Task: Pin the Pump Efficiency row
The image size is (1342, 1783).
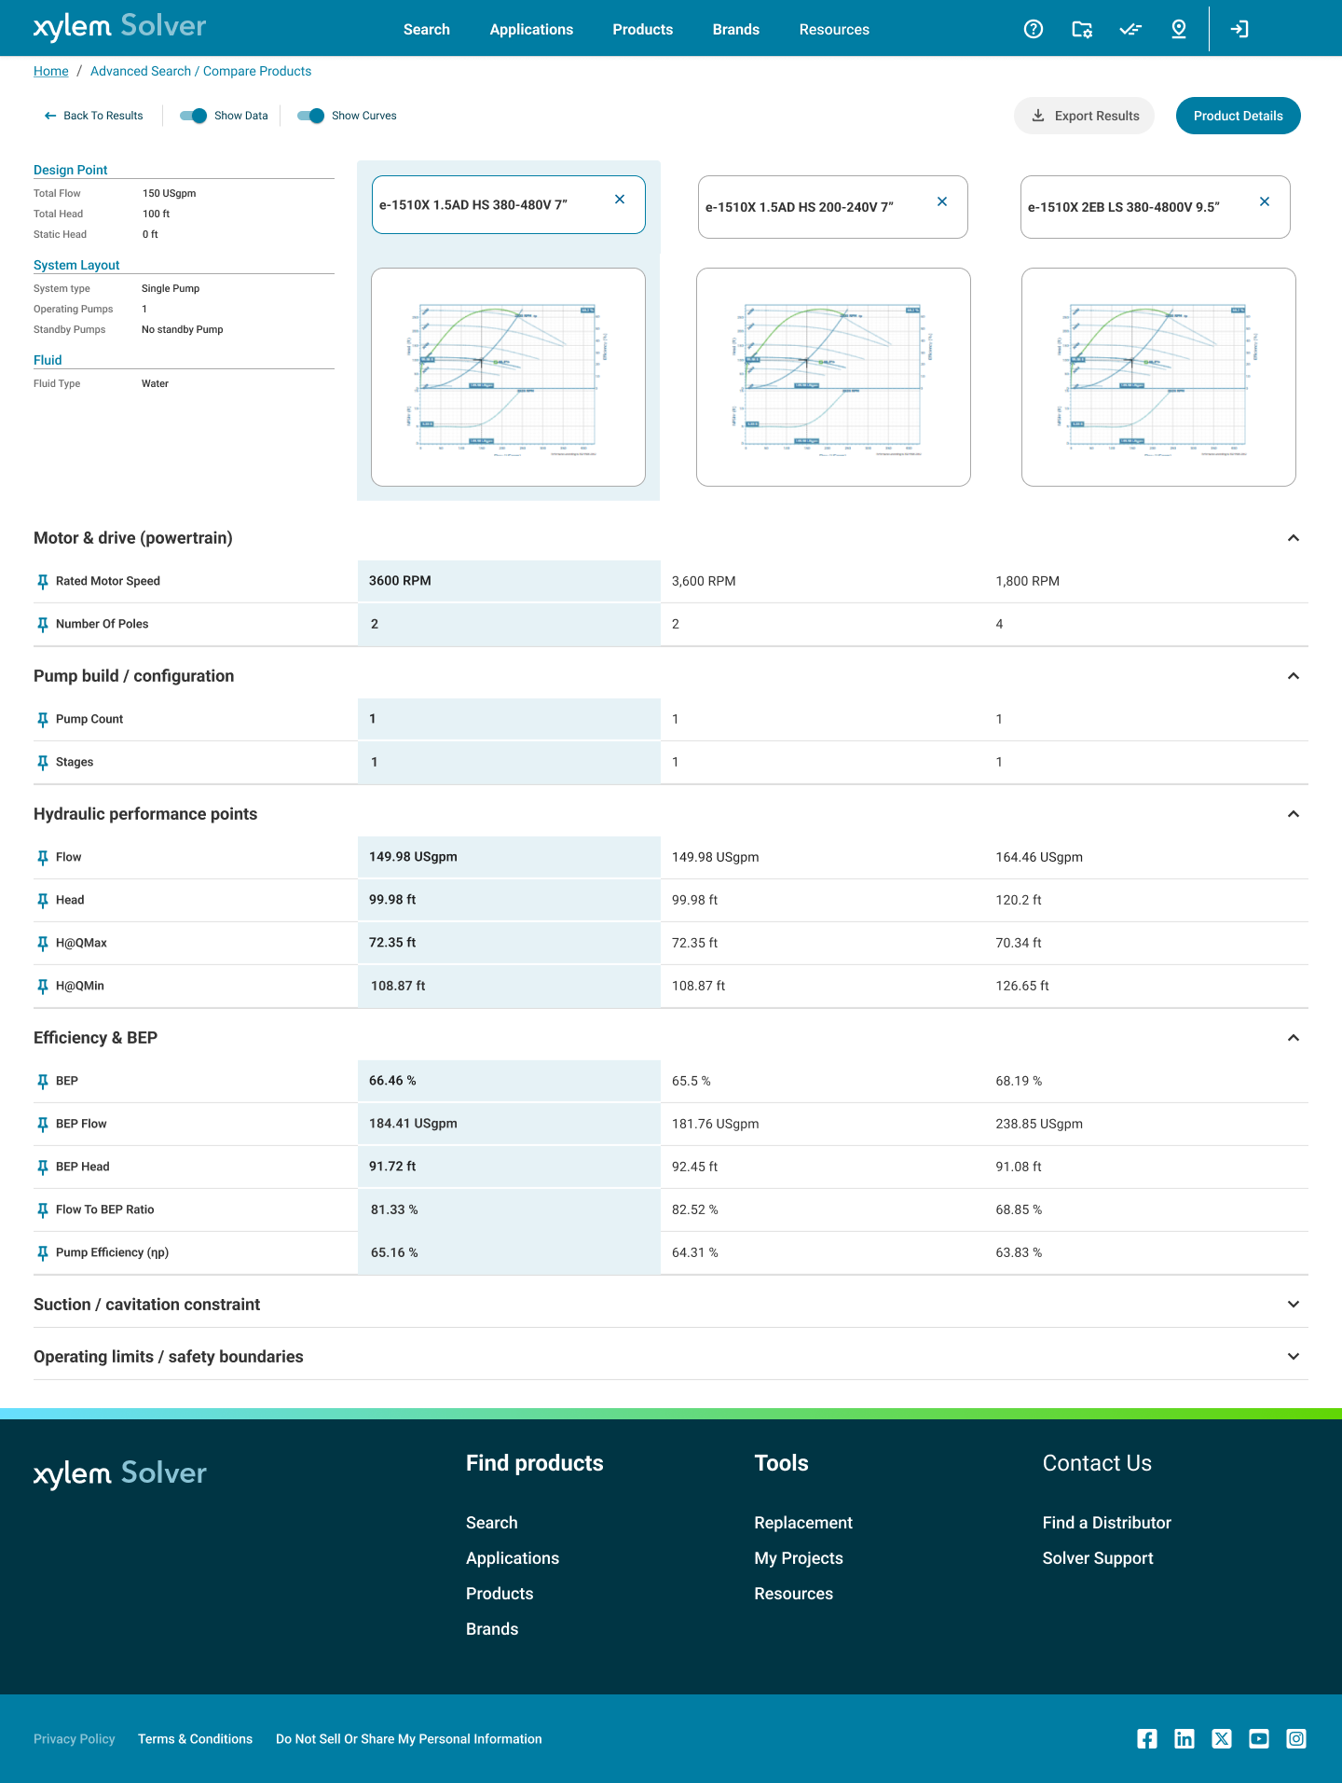Action: click(x=42, y=1253)
